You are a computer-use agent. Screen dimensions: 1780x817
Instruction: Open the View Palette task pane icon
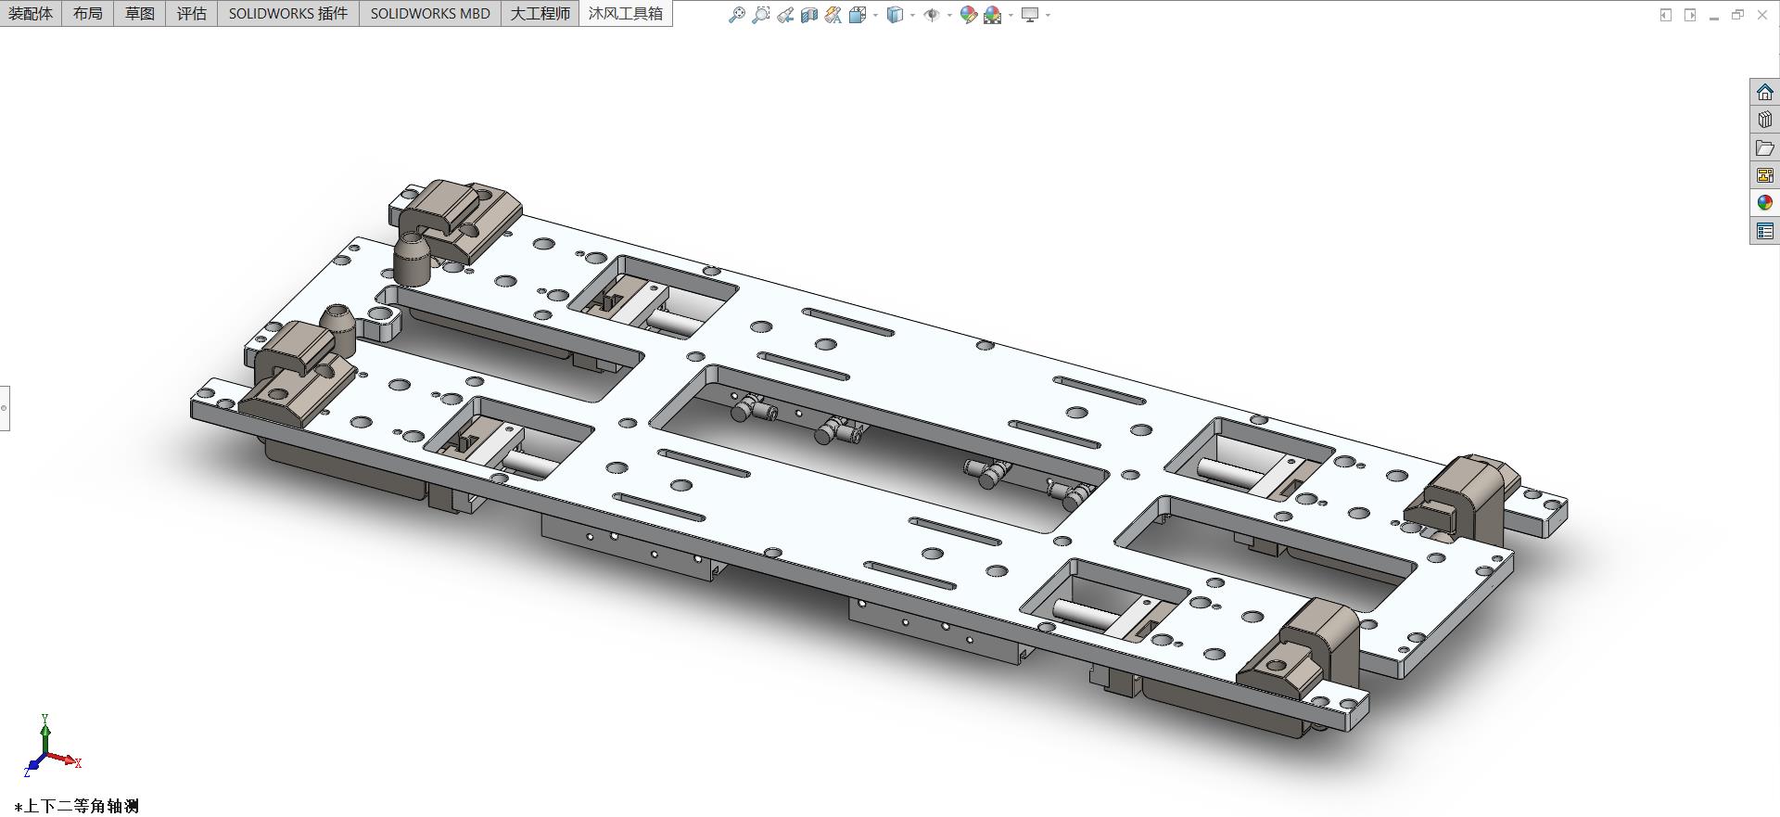[x=1765, y=175]
